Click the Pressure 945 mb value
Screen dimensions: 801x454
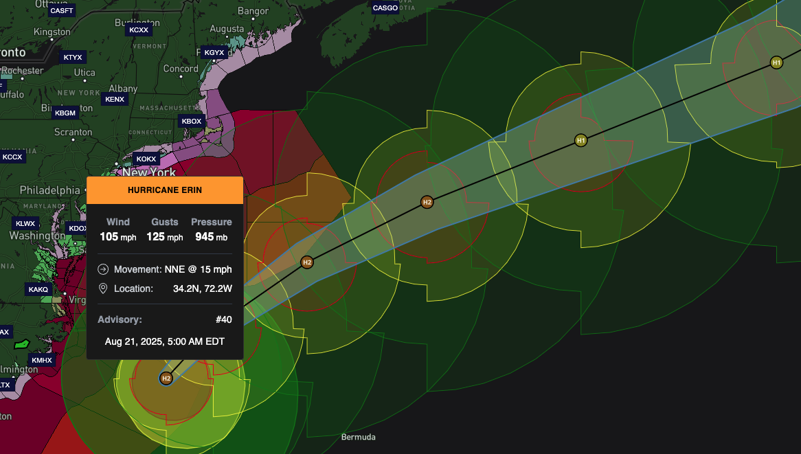(212, 237)
